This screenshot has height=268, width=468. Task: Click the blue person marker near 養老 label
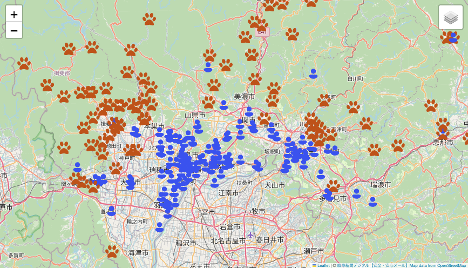[111, 211]
